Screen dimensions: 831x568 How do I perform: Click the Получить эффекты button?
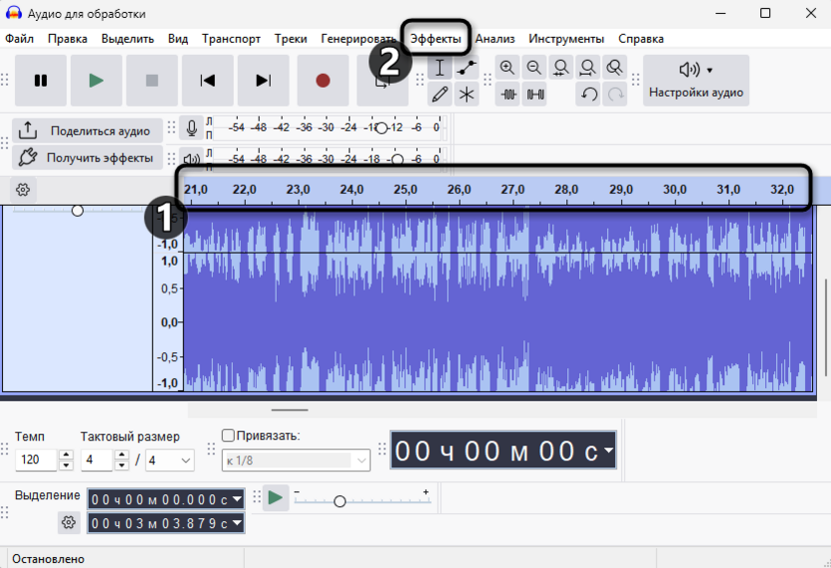click(x=88, y=158)
